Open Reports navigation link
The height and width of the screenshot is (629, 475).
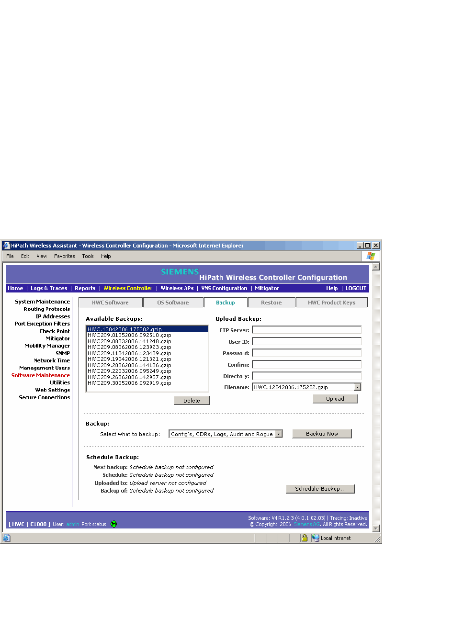[x=85, y=288]
